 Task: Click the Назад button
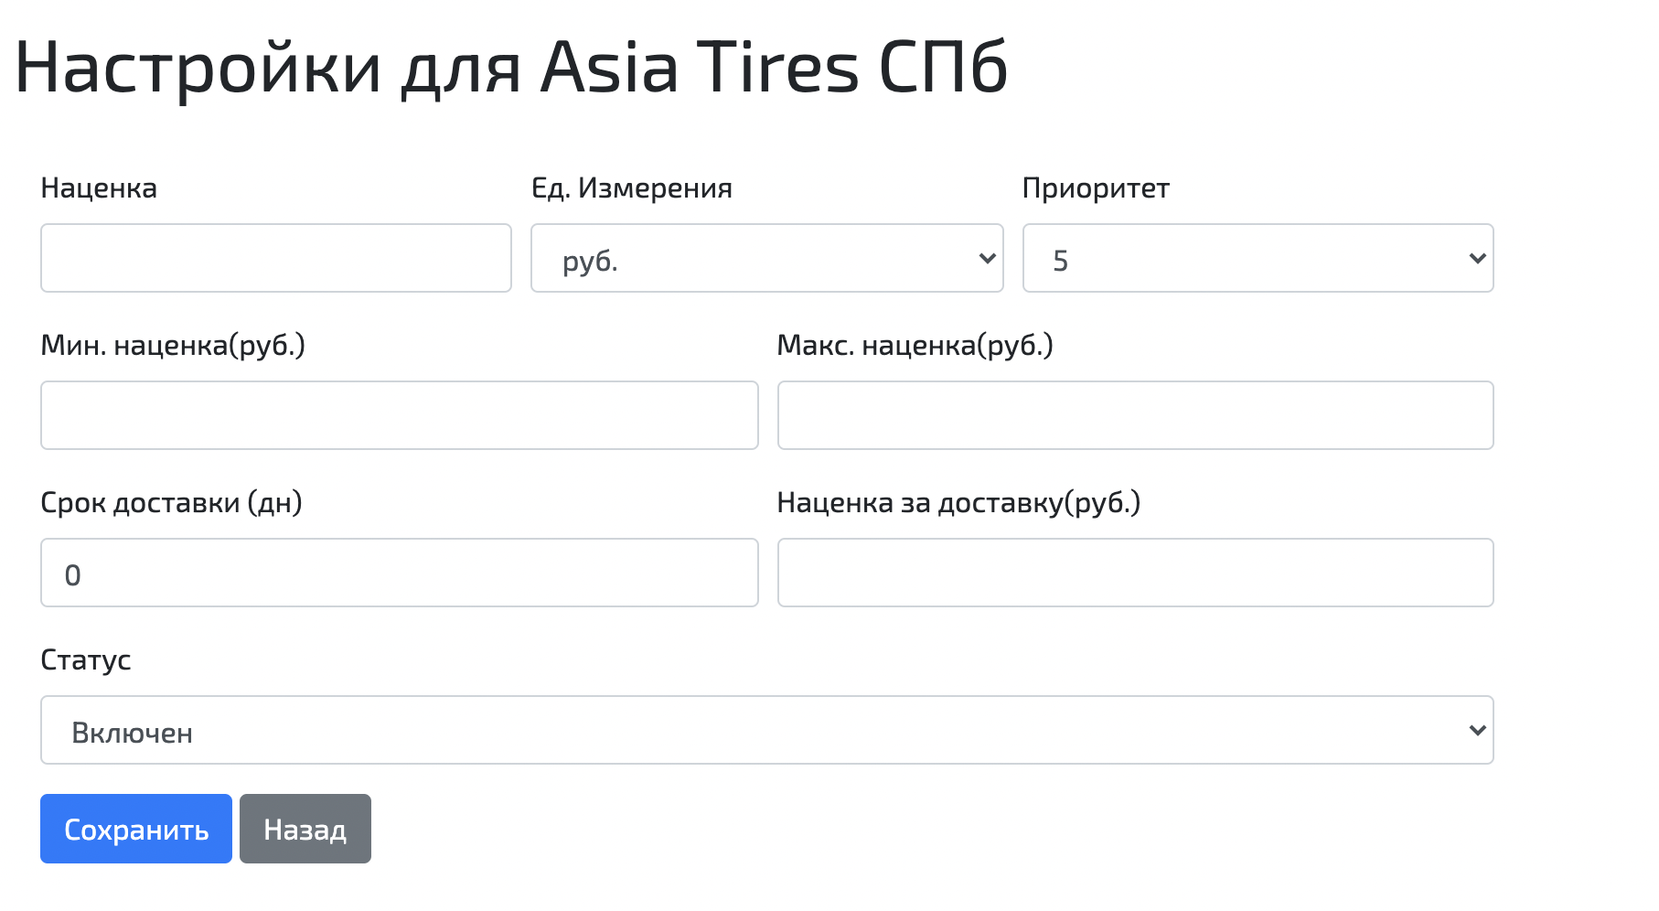[305, 829]
